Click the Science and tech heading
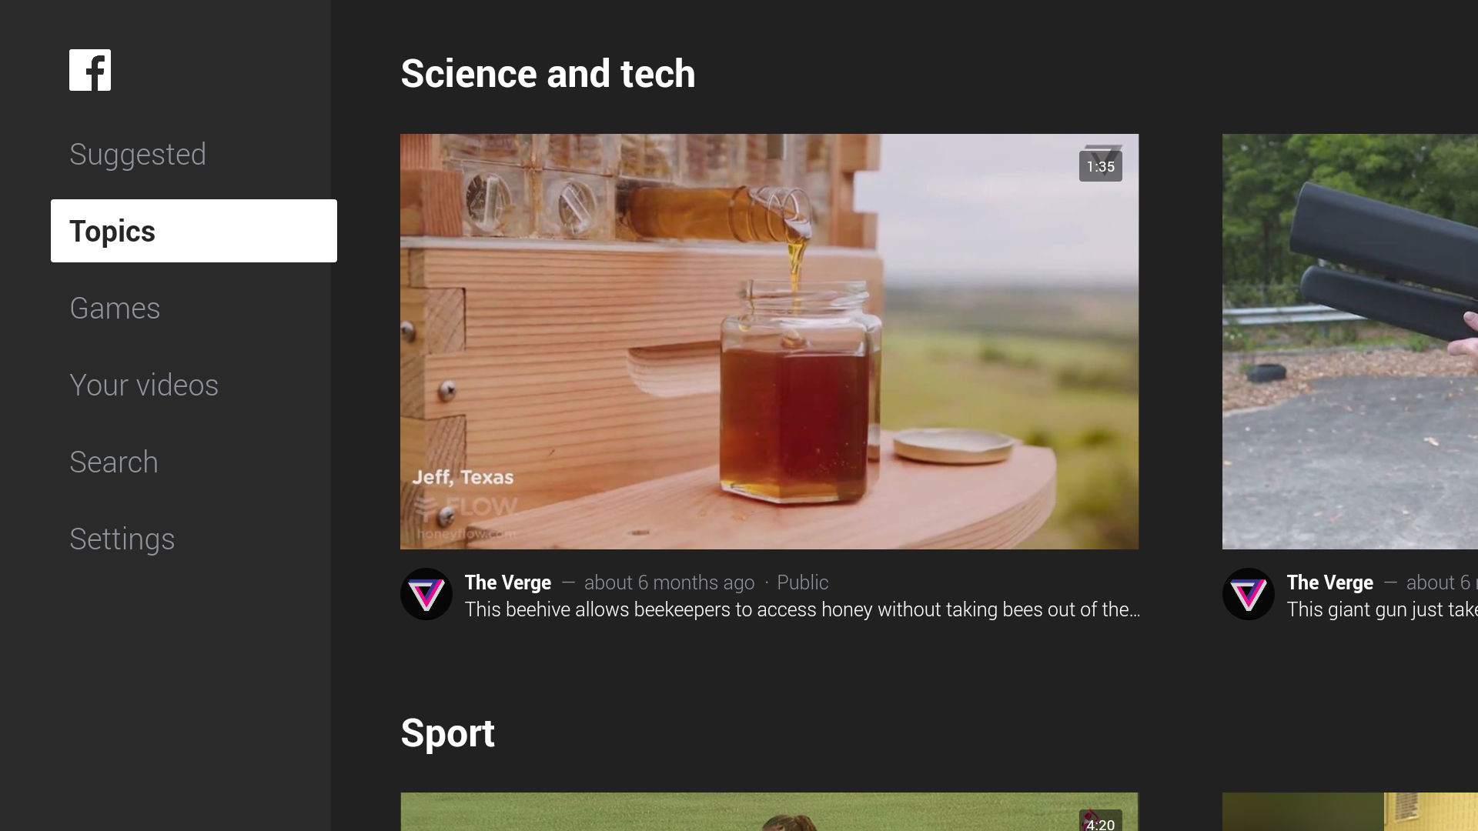Viewport: 1478px width, 831px height. pos(548,73)
